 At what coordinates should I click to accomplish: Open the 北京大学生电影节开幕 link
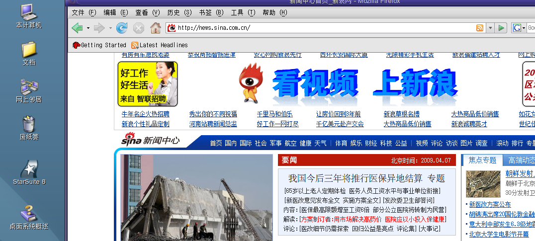pos(499,234)
